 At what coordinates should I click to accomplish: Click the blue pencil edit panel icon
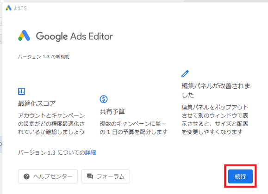pos(185,74)
